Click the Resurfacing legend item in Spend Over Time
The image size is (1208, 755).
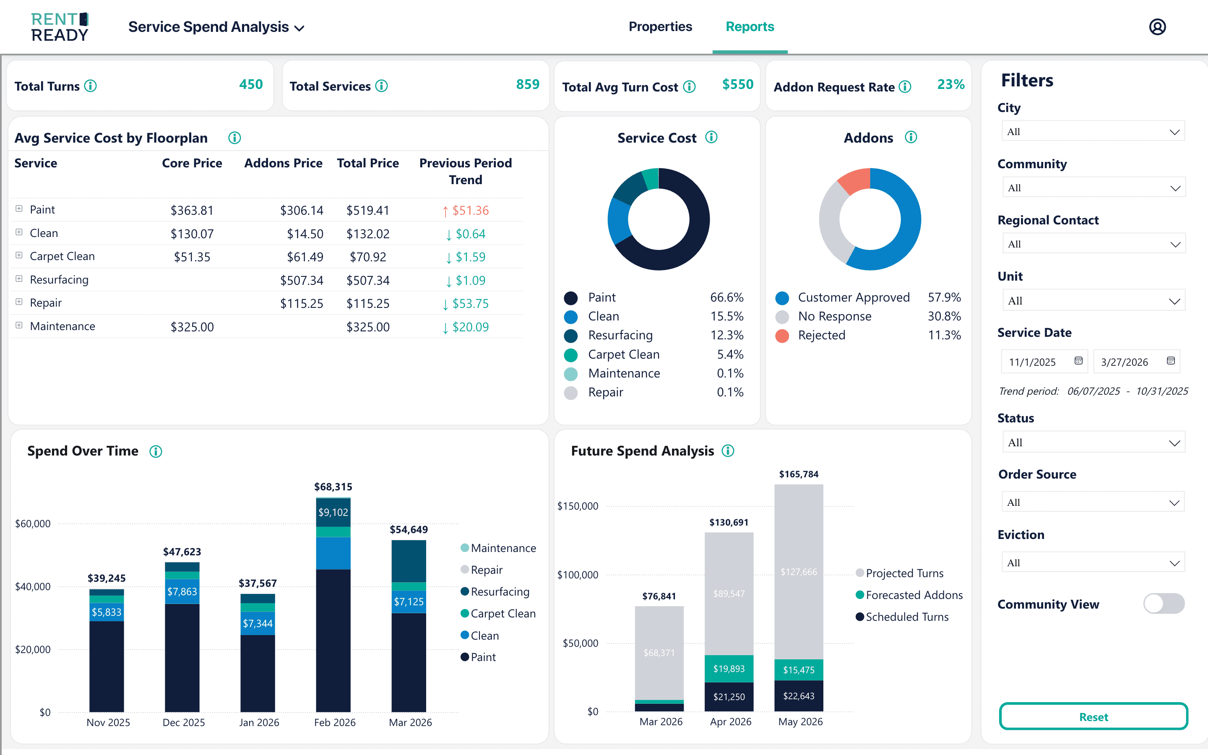(495, 591)
